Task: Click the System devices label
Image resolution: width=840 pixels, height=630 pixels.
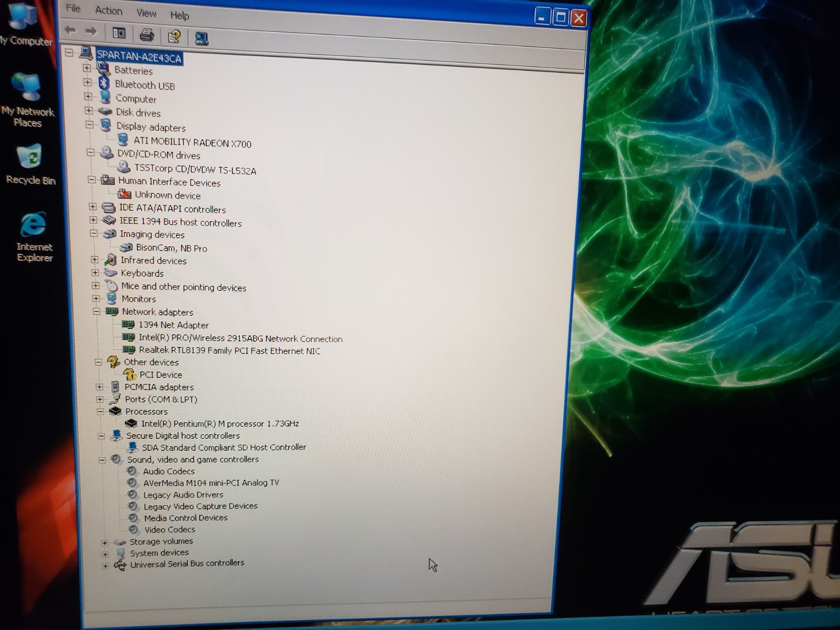Action: tap(159, 552)
